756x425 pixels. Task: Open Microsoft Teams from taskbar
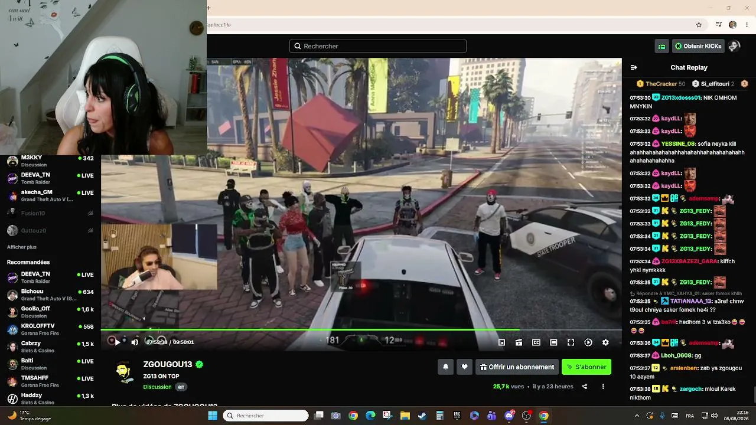coord(491,416)
